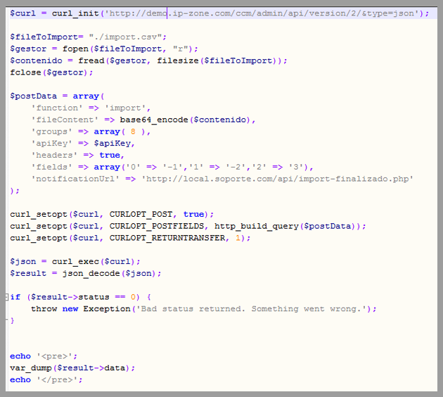Click the 'fields' array key
Image resolution: width=443 pixels, height=397 pixels.
(x=52, y=167)
